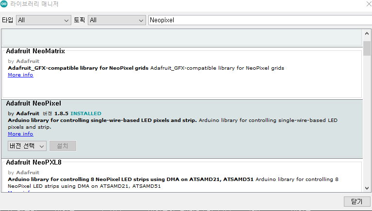The width and height of the screenshot is (372, 211).
Task: Expand the 버전 선택 version dropdown
Action: [27, 146]
